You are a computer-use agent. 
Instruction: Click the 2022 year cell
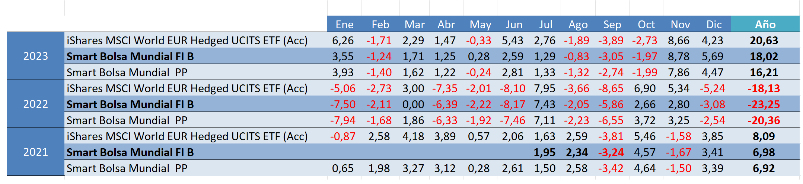(36, 104)
